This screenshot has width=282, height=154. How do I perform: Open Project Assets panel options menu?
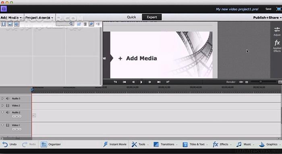coord(97,24)
